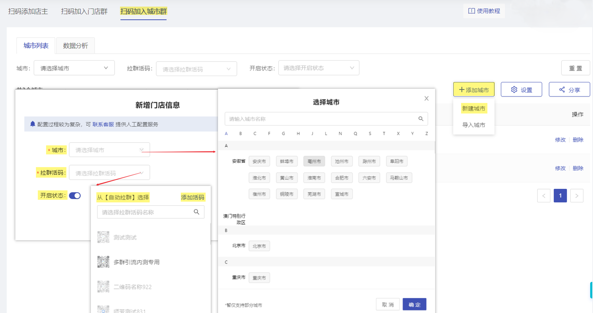The height and width of the screenshot is (313, 593).
Task: Select the 扫码加入城市群 tab
Action: coord(143,11)
